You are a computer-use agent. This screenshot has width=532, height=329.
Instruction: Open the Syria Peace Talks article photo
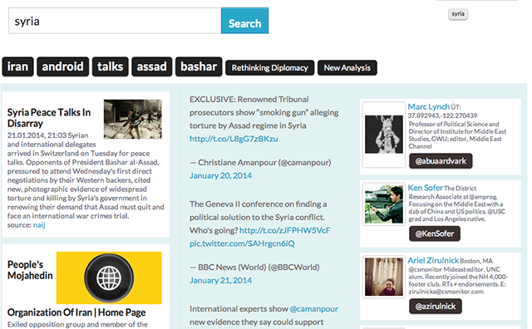133,119
